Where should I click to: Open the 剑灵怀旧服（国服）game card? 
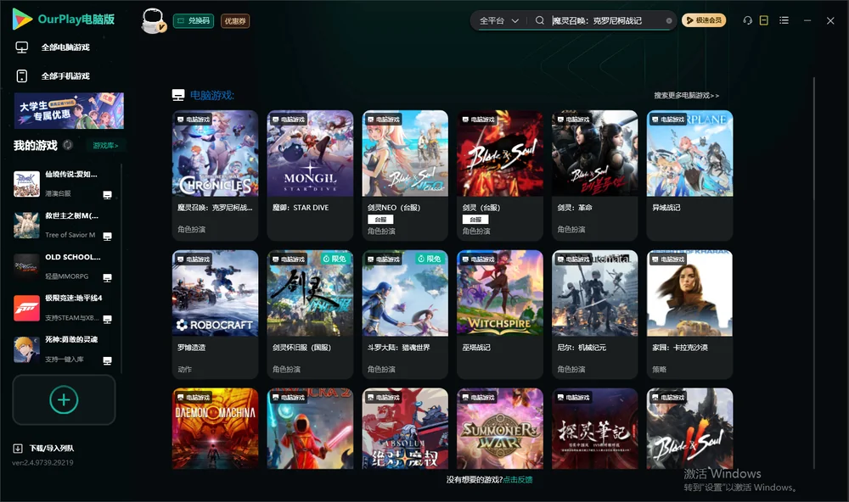click(310, 315)
